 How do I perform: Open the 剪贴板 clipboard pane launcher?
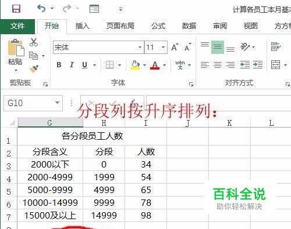point(46,84)
